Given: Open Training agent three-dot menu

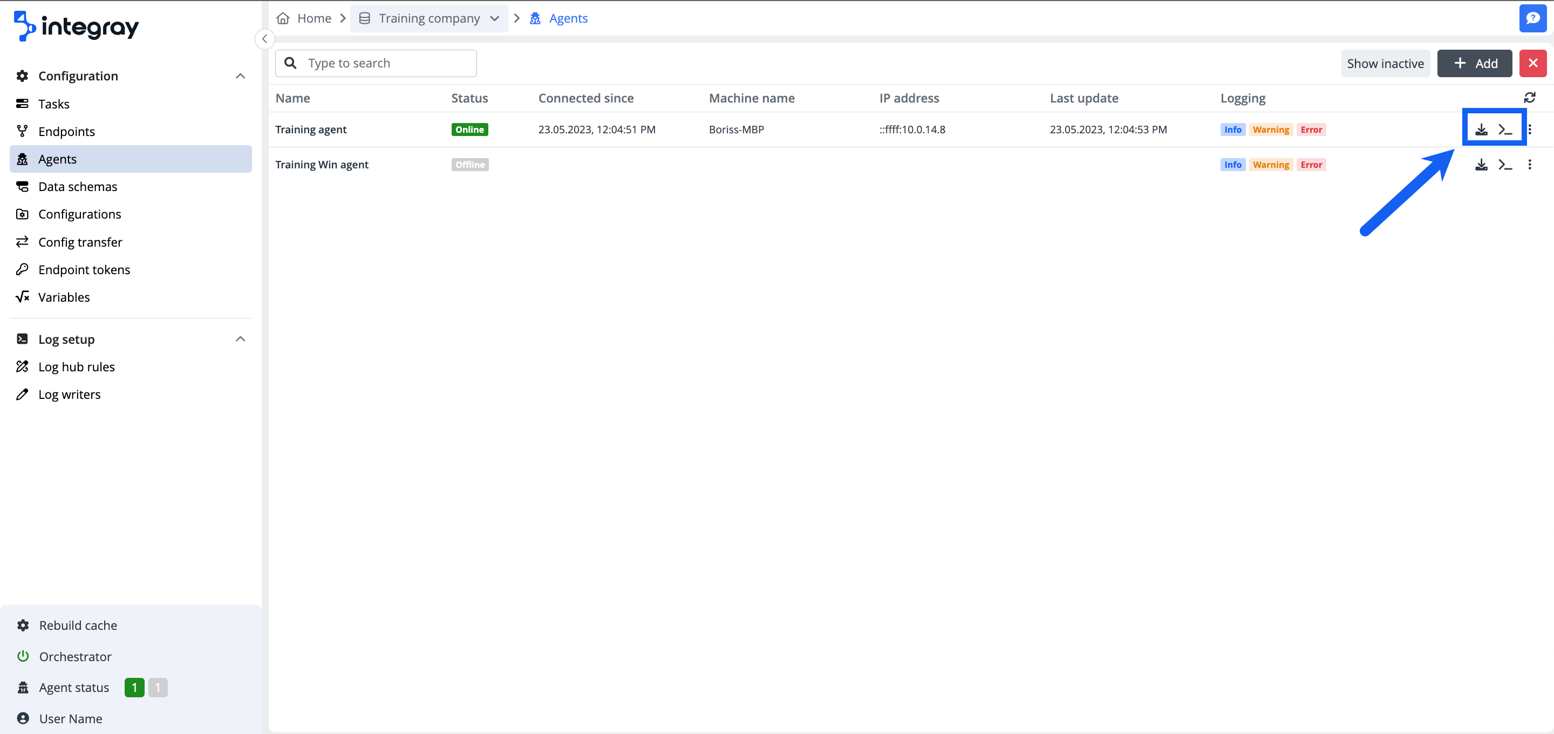Looking at the screenshot, I should [1529, 129].
